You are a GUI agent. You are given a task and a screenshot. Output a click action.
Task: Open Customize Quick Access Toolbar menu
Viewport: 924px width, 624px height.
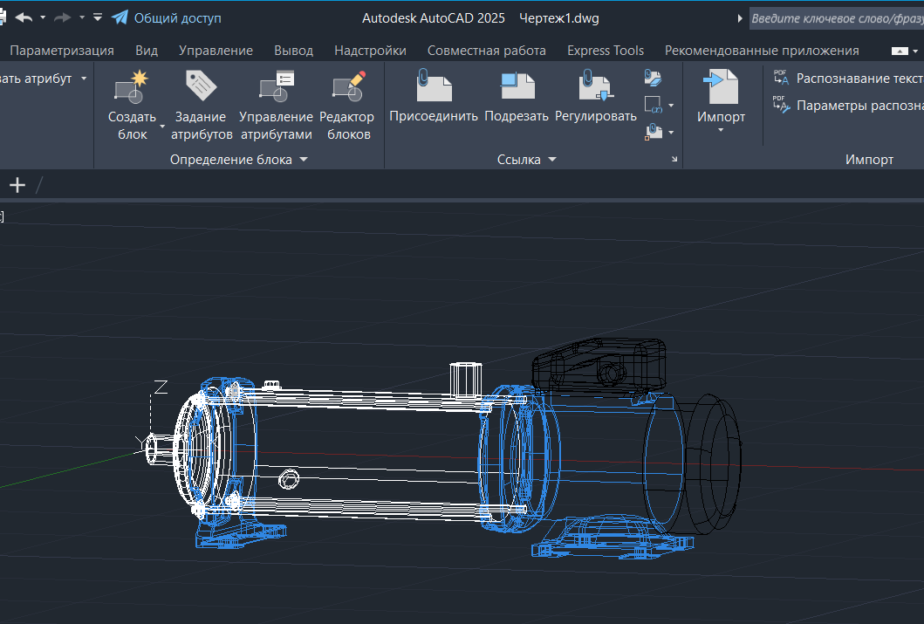point(98,17)
